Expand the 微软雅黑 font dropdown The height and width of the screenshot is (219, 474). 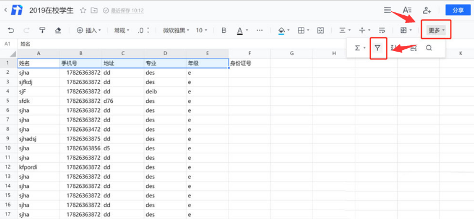pos(176,30)
